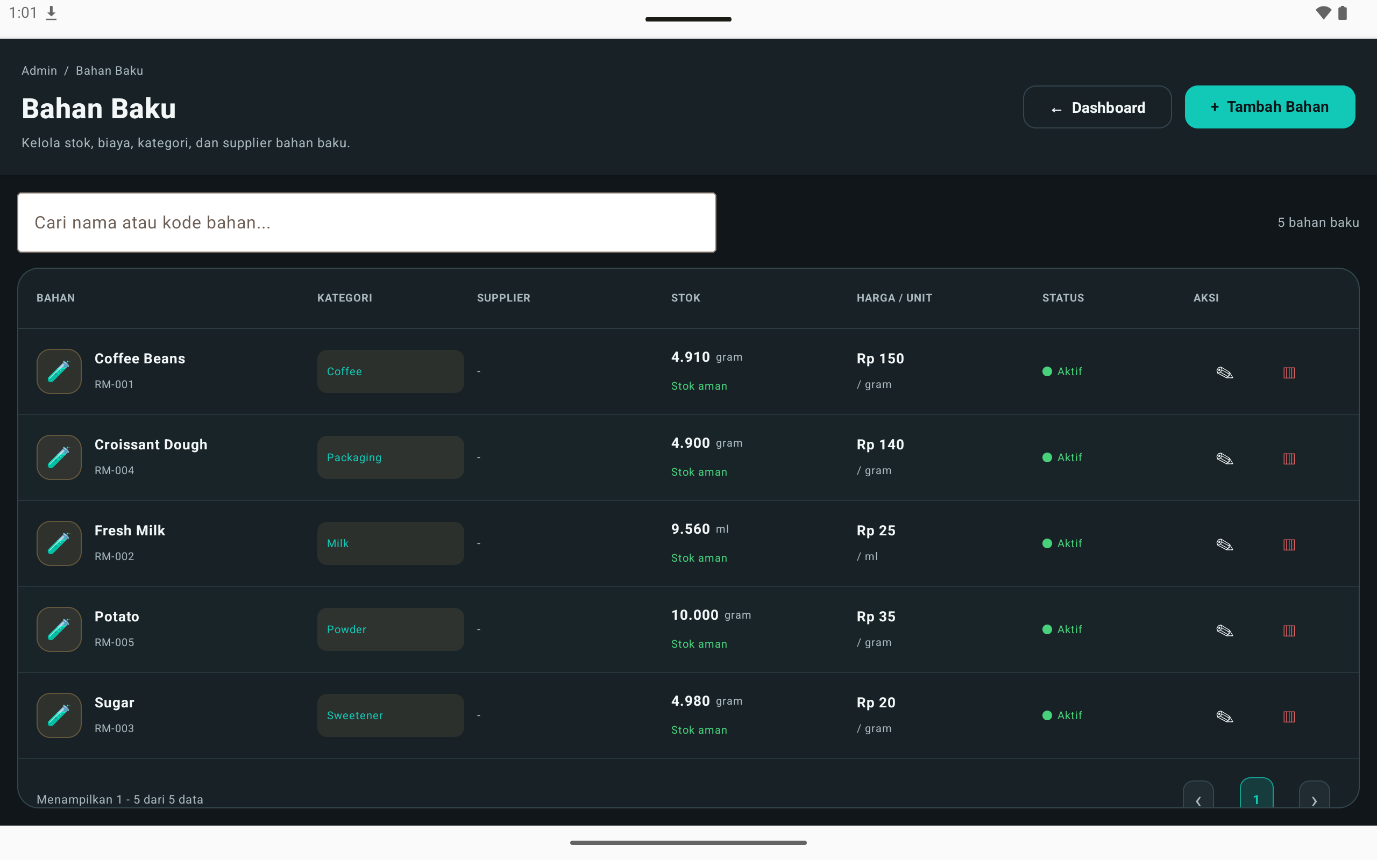1377x860 pixels.
Task: Delete the Sugar row
Action: pos(1289,716)
